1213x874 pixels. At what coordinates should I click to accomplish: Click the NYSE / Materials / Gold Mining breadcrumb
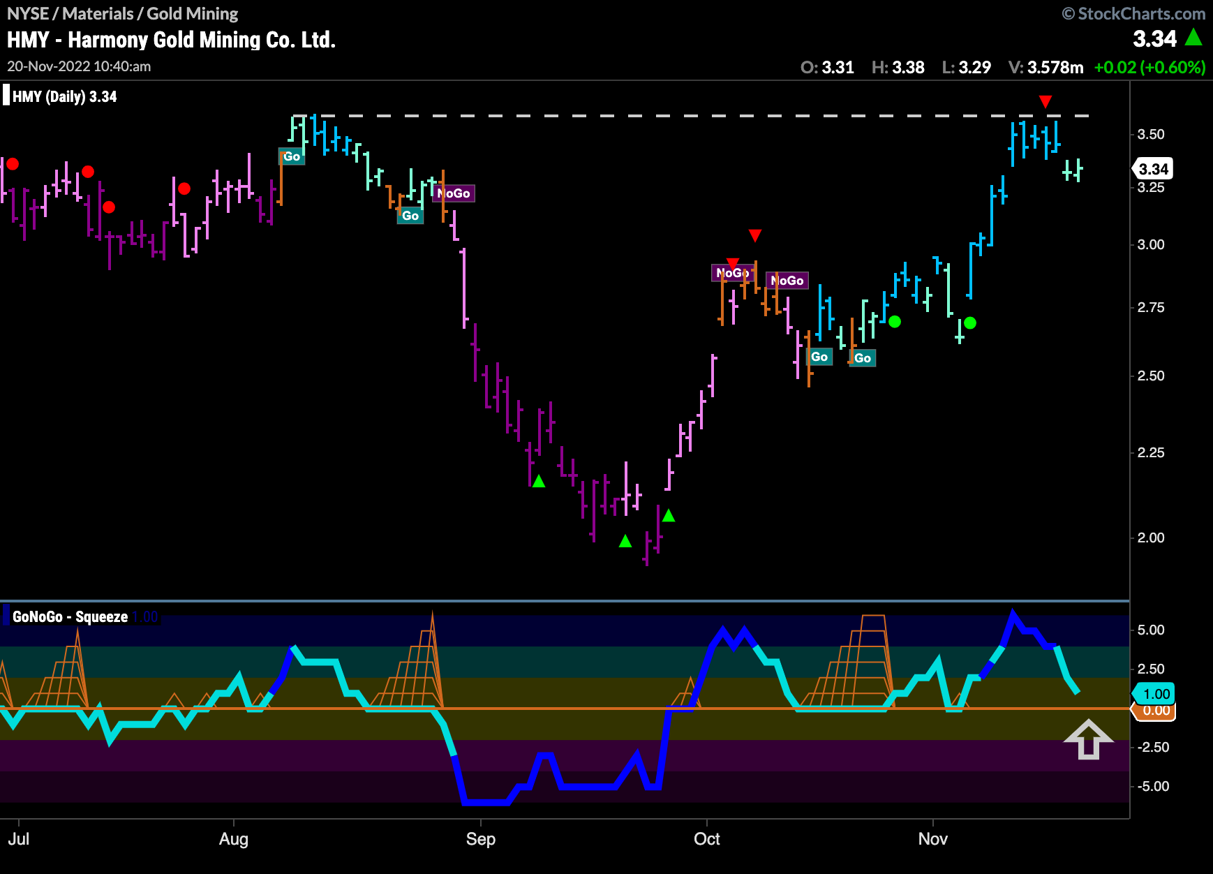tap(122, 13)
